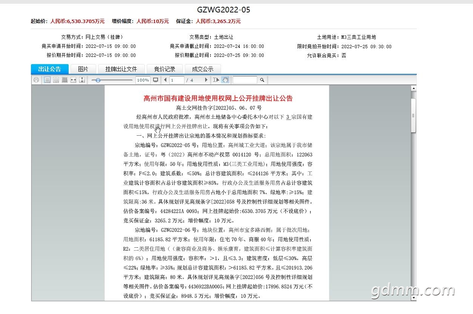This screenshot has height=314, width=473.
Task: Click the red announcement title in document
Action: 218,98
